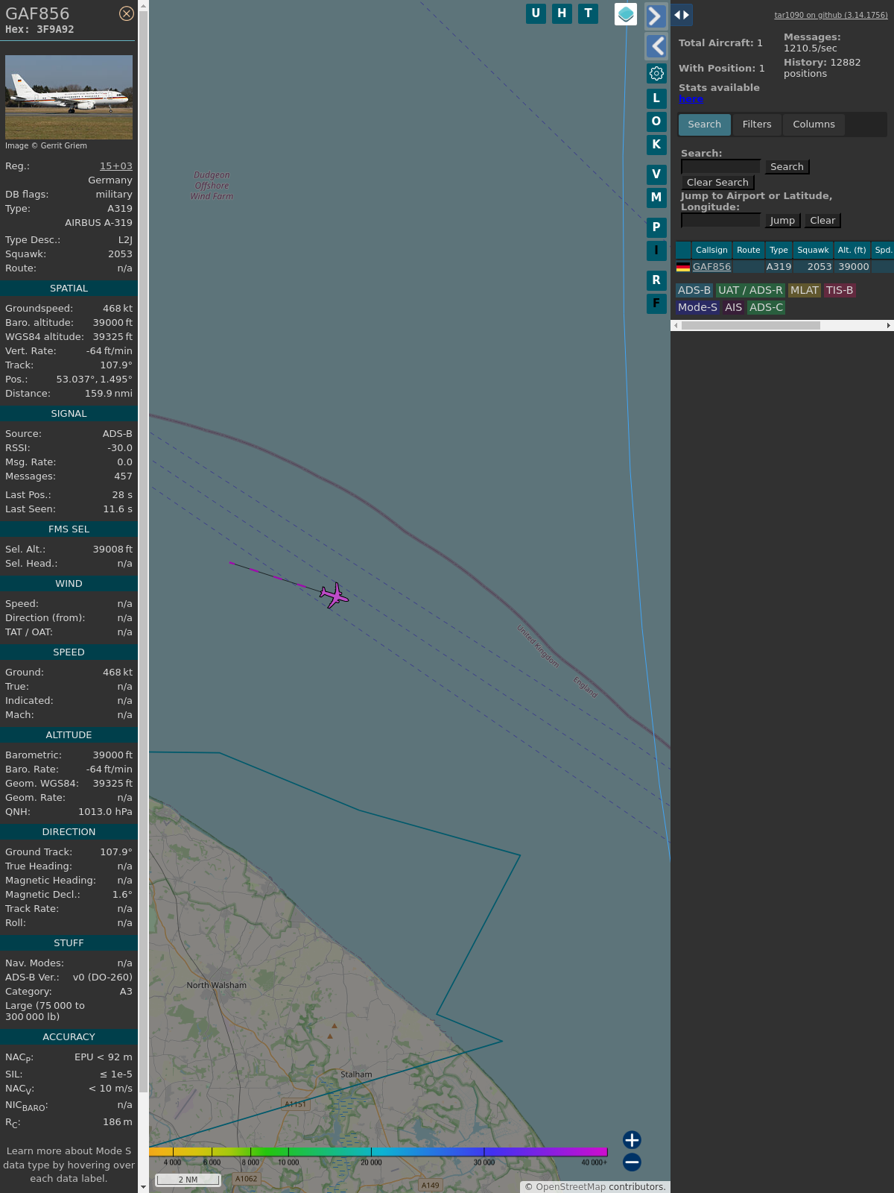Sort table by Alt. (ft) column
This screenshot has height=1193, width=894.
pos(852,251)
